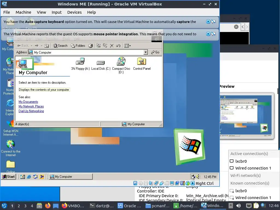Launch Windows Media Player quick launch icon
This screenshot has height=210, width=280.
(x=42, y=177)
